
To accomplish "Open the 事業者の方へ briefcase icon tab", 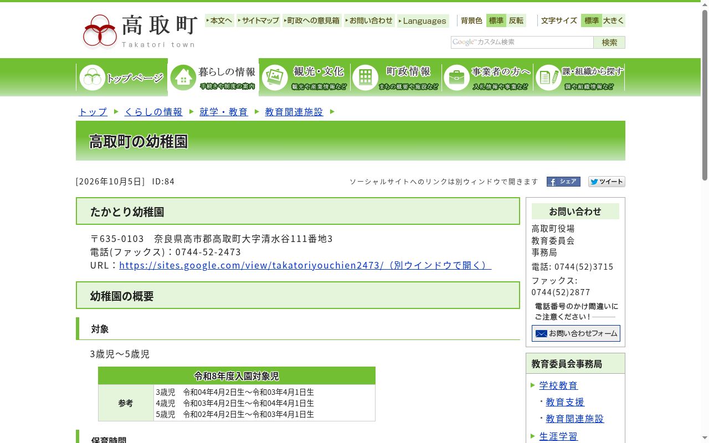I will (x=487, y=78).
